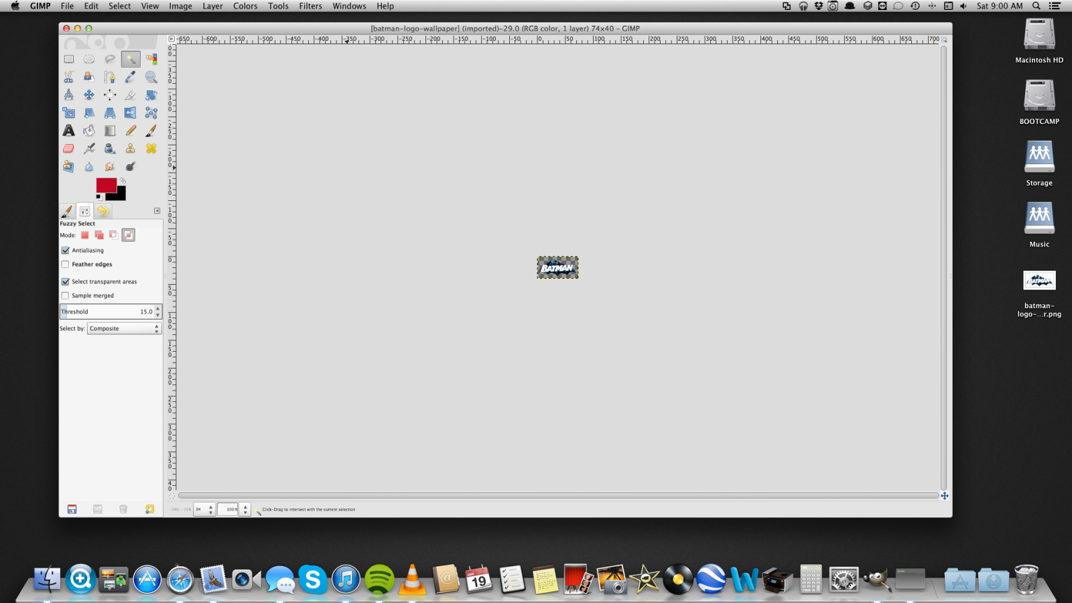Uncheck Select transparent areas

click(66, 282)
